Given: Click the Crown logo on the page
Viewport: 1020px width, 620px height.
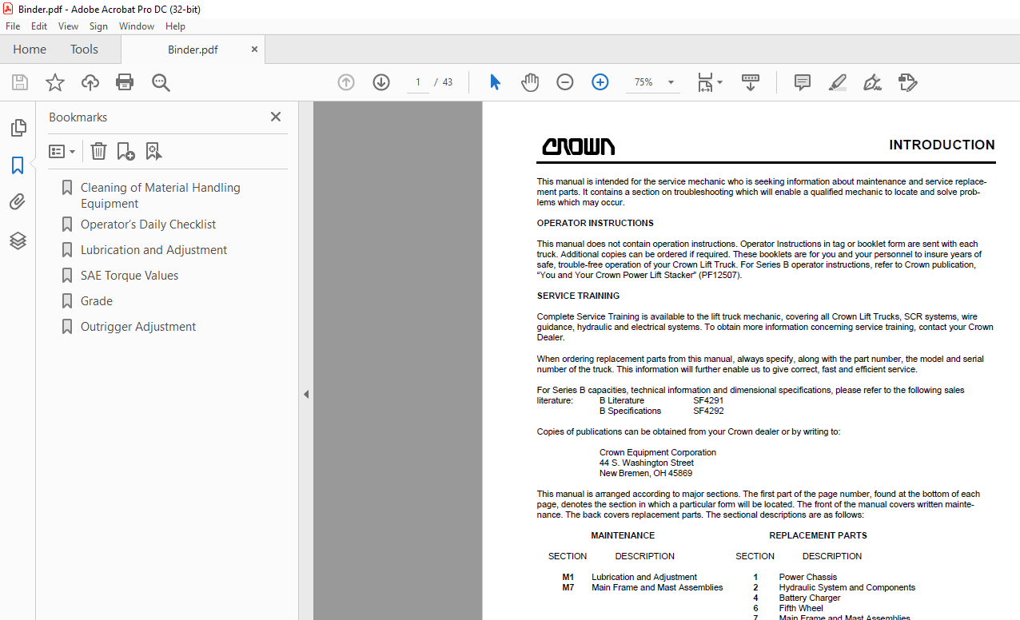Looking at the screenshot, I should coord(579,146).
